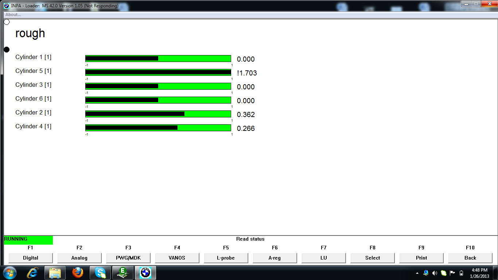The height and width of the screenshot is (280, 498).
Task: Go to F2 Analog values
Action: (79, 258)
